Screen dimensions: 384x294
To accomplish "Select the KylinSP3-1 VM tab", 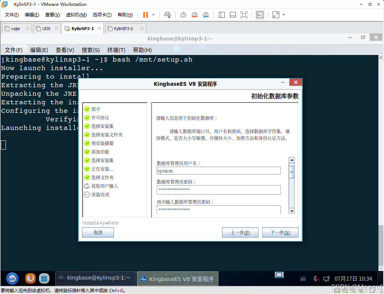I will 82,29.
